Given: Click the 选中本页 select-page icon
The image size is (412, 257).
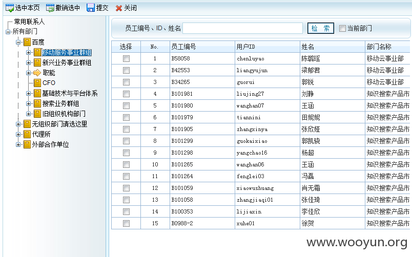Looking at the screenshot, I should tap(10, 8).
